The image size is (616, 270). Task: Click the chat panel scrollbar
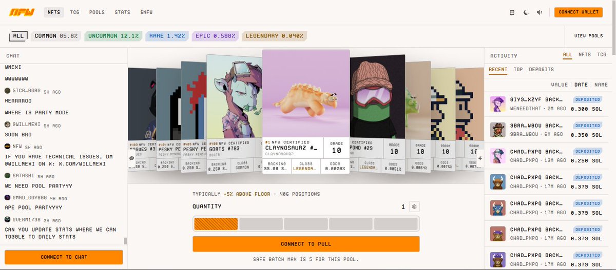[x=125, y=241]
